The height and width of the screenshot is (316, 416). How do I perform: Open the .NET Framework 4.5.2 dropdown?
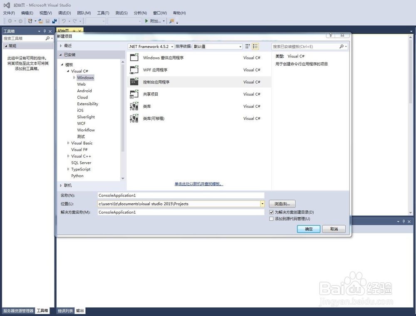tap(151, 47)
